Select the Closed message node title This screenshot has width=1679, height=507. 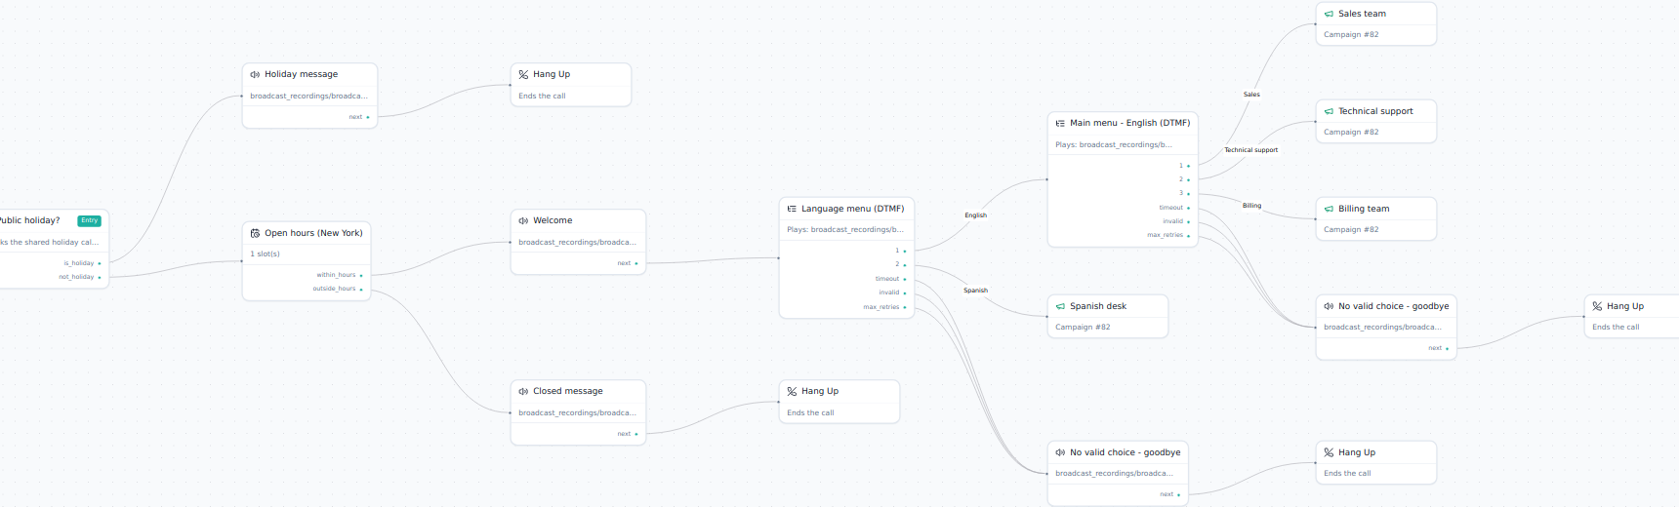(x=568, y=391)
